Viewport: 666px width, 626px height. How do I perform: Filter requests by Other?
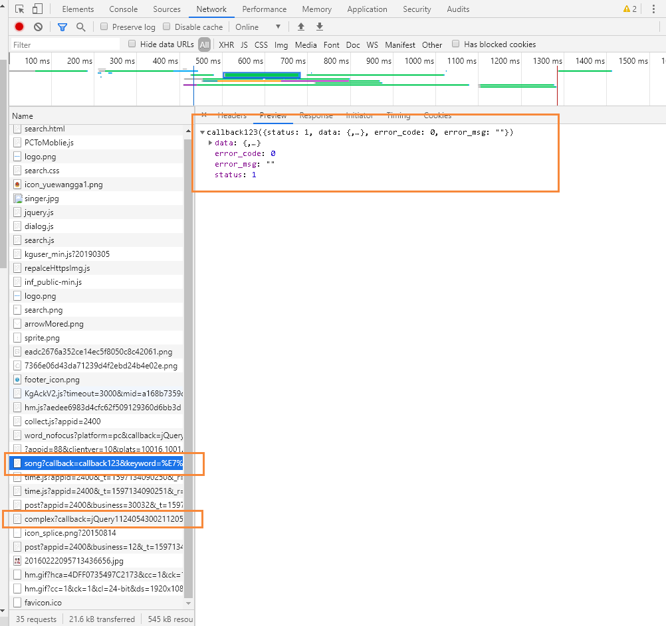pos(432,44)
